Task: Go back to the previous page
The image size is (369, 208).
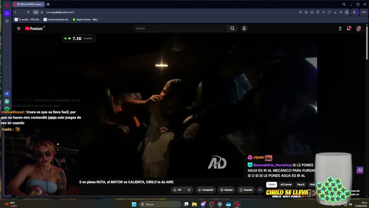Action: (16, 12)
